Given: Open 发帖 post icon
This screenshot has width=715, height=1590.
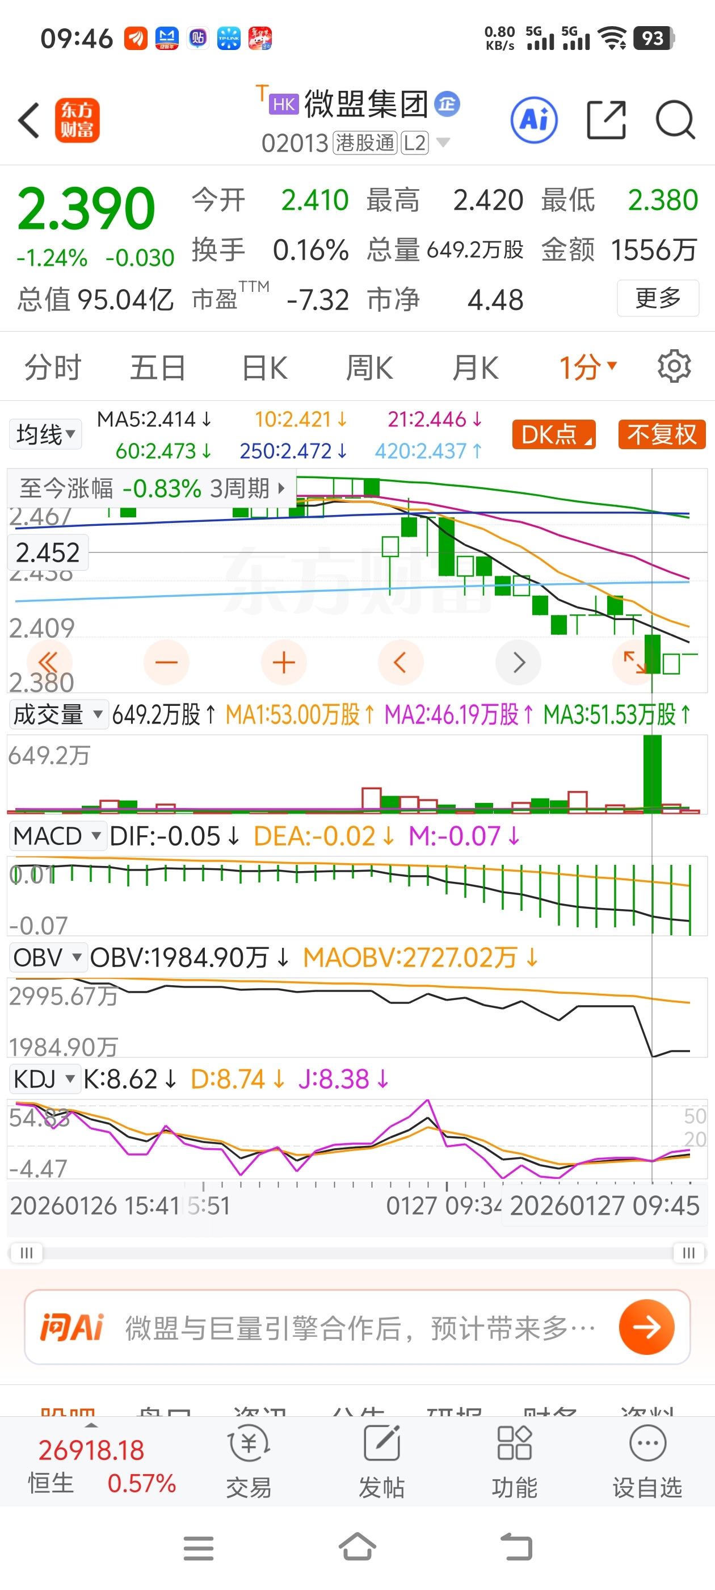Looking at the screenshot, I should tap(382, 1461).
